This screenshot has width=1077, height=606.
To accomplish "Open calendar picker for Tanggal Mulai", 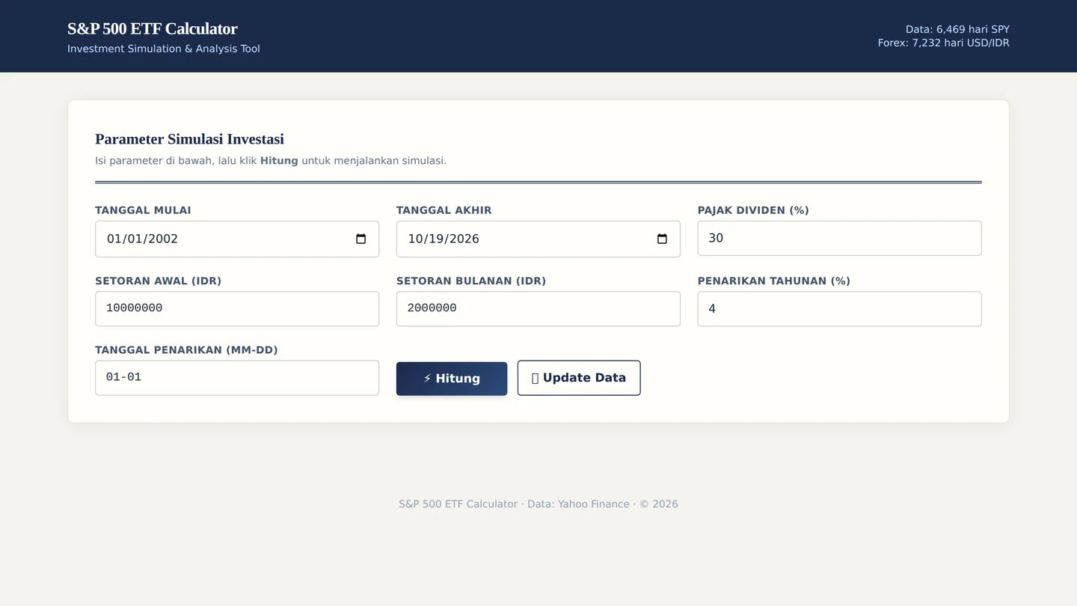I will click(x=361, y=239).
